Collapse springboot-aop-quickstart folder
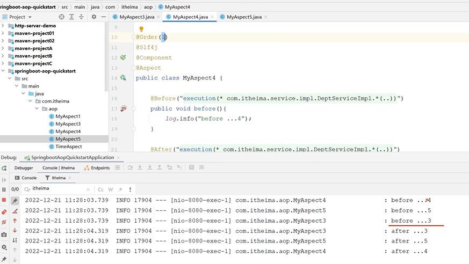This screenshot has width=469, height=264. tap(3, 71)
